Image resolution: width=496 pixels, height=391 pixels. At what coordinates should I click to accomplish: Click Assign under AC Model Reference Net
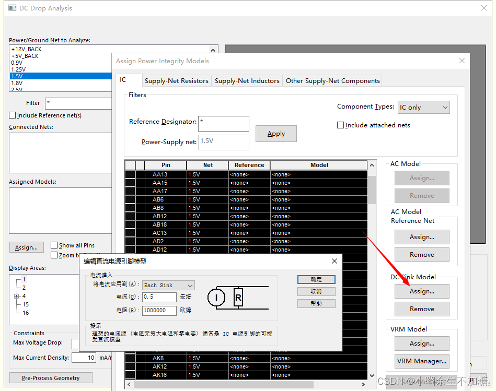(422, 237)
